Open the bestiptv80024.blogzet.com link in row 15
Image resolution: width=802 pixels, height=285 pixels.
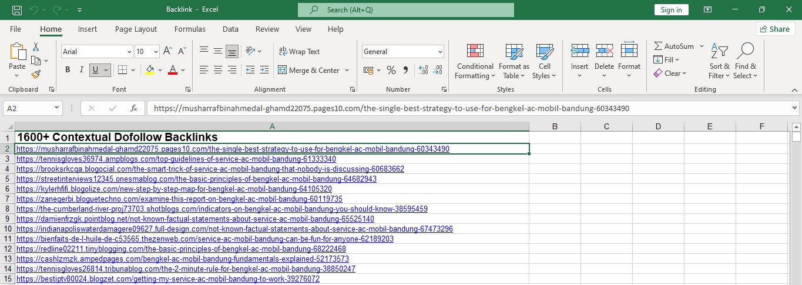pyautogui.click(x=168, y=279)
